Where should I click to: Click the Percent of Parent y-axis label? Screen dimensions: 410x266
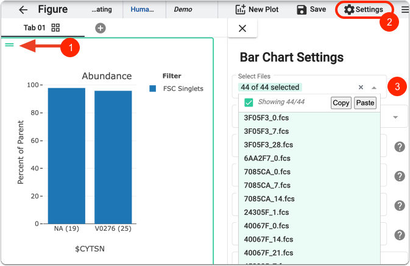[20, 152]
